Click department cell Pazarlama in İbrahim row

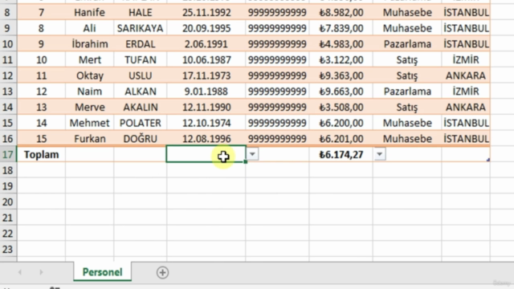click(407, 44)
